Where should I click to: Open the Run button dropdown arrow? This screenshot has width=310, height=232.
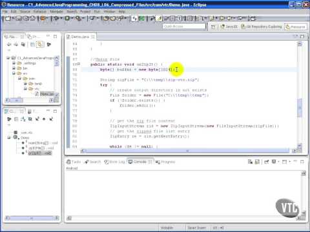[72, 19]
